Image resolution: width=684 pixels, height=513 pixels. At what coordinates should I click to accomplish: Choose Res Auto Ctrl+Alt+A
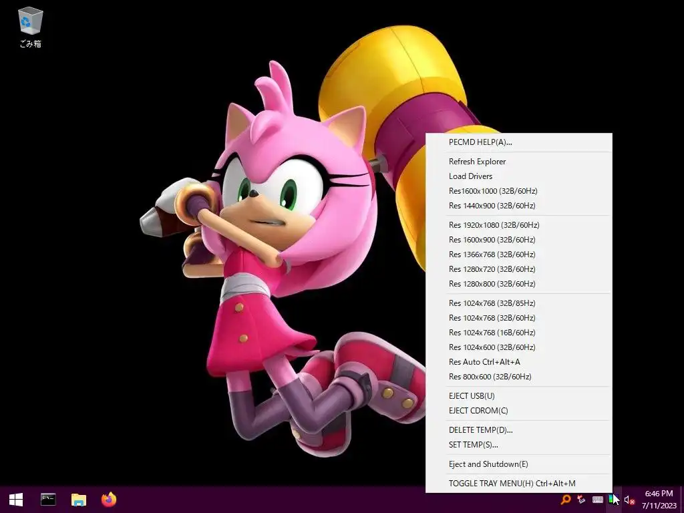(518, 362)
